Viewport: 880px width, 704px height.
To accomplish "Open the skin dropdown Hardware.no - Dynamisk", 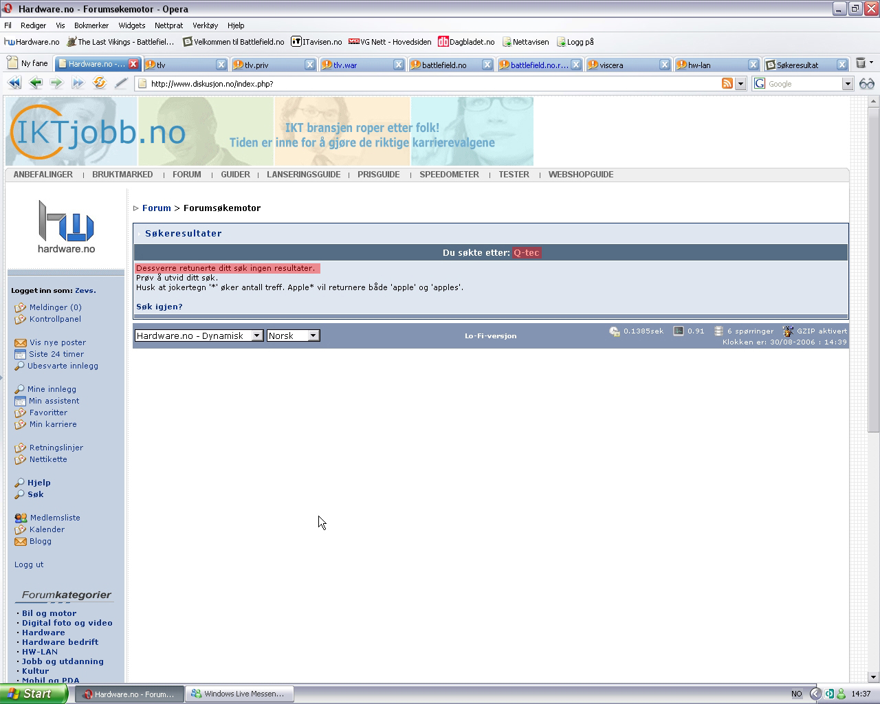I will [x=199, y=335].
